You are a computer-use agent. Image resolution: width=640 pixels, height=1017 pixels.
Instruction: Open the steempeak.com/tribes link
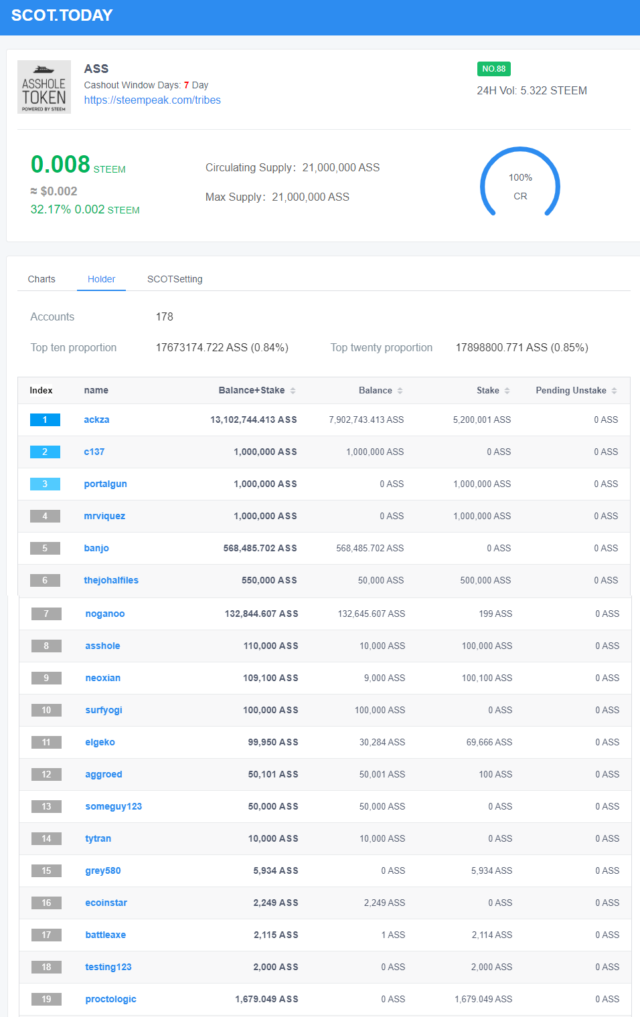point(152,100)
